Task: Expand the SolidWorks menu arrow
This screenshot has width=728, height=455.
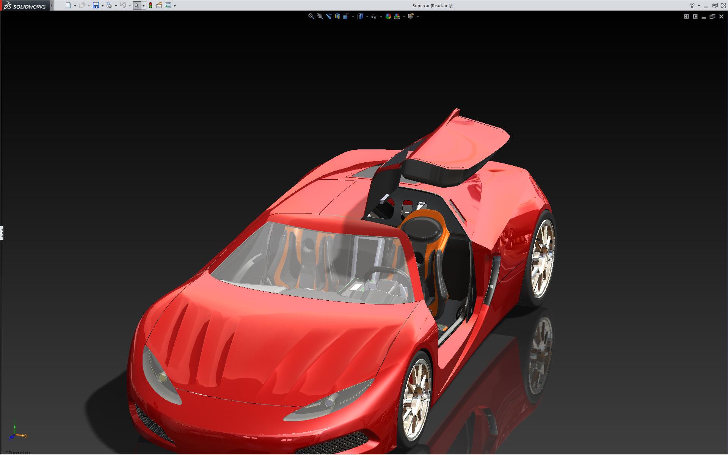Action: [x=52, y=5]
